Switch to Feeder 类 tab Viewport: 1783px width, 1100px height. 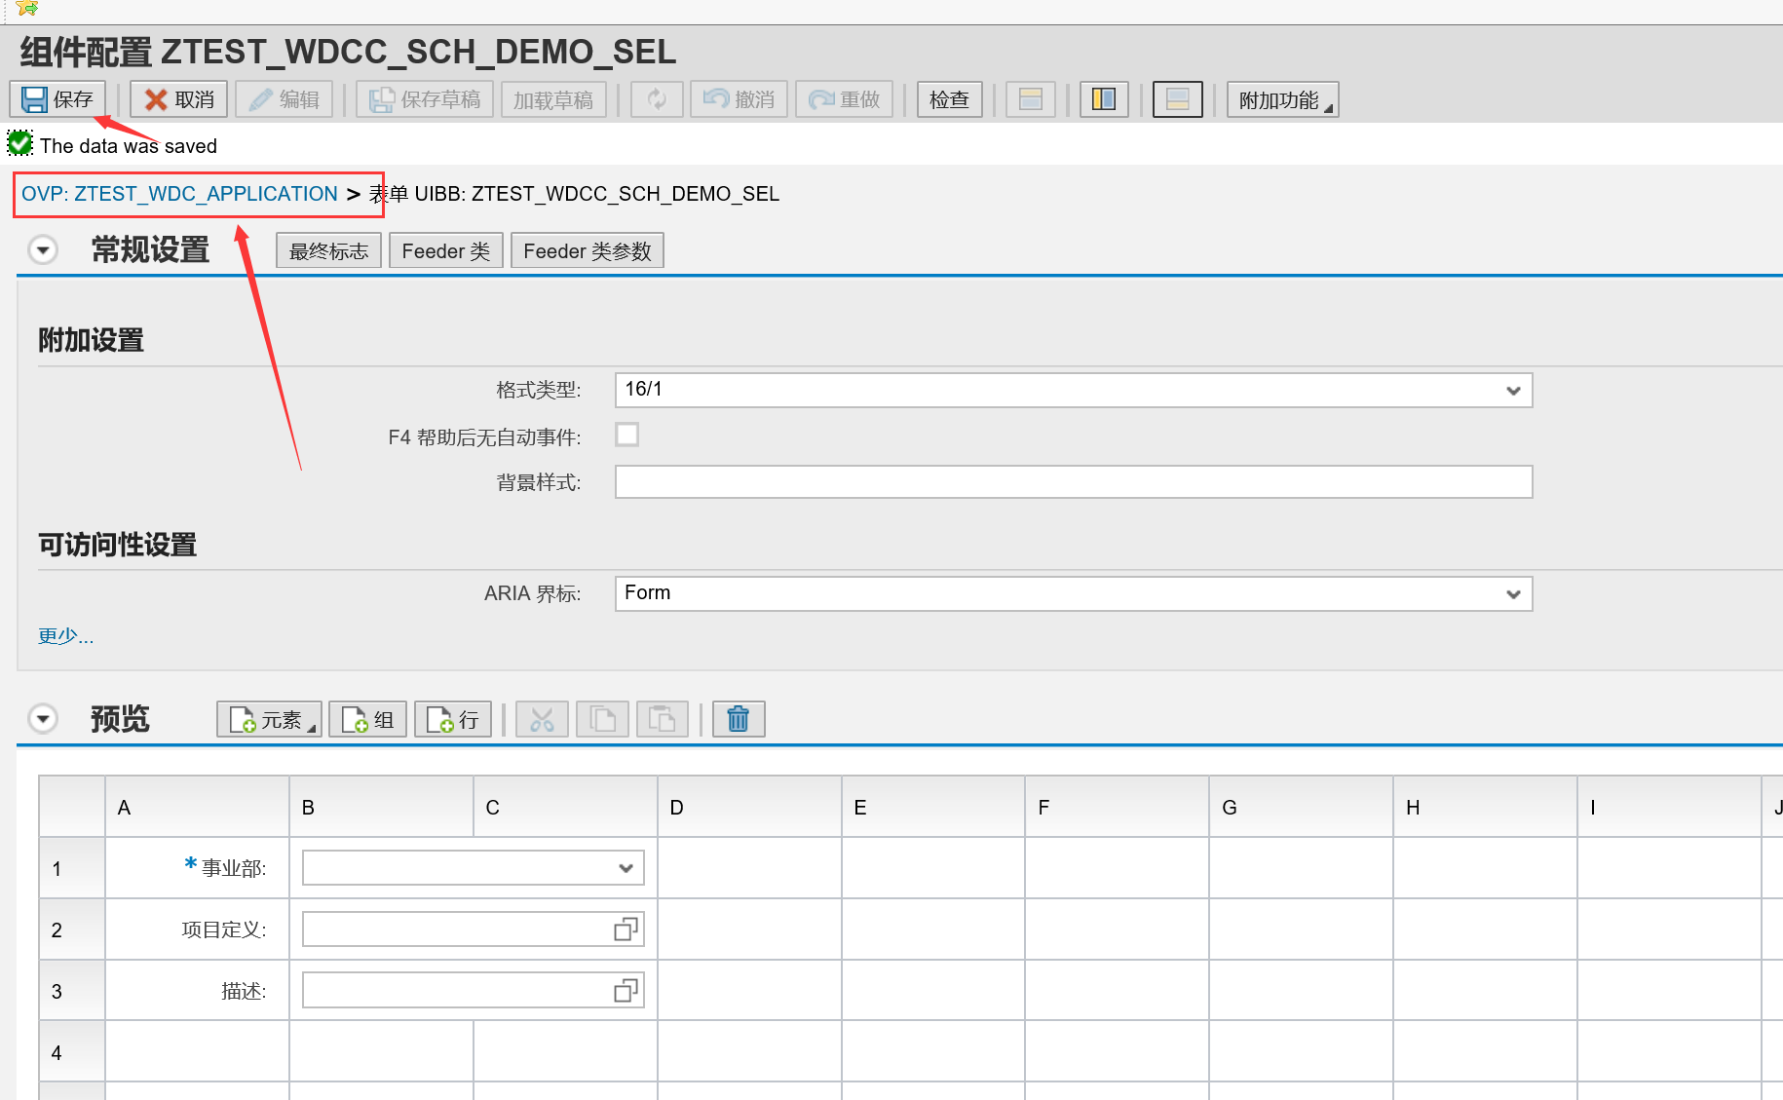pyautogui.click(x=446, y=251)
